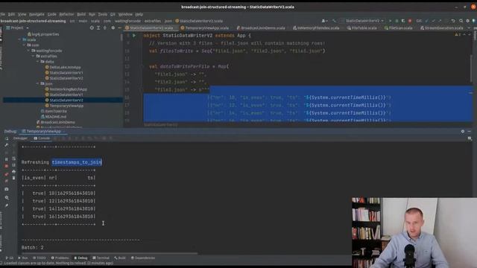Open IDE settings gear in the top toolbar
Screen dimensions: 477x268
pos(468,21)
